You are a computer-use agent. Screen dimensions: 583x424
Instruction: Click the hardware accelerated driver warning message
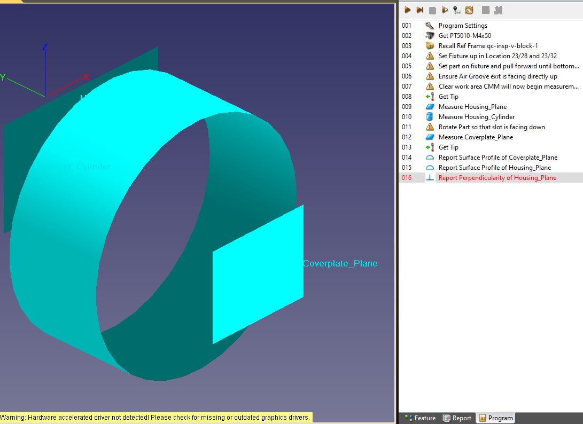(155, 417)
